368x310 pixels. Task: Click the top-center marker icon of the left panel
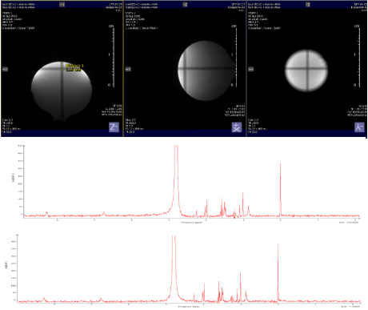(x=62, y=4)
